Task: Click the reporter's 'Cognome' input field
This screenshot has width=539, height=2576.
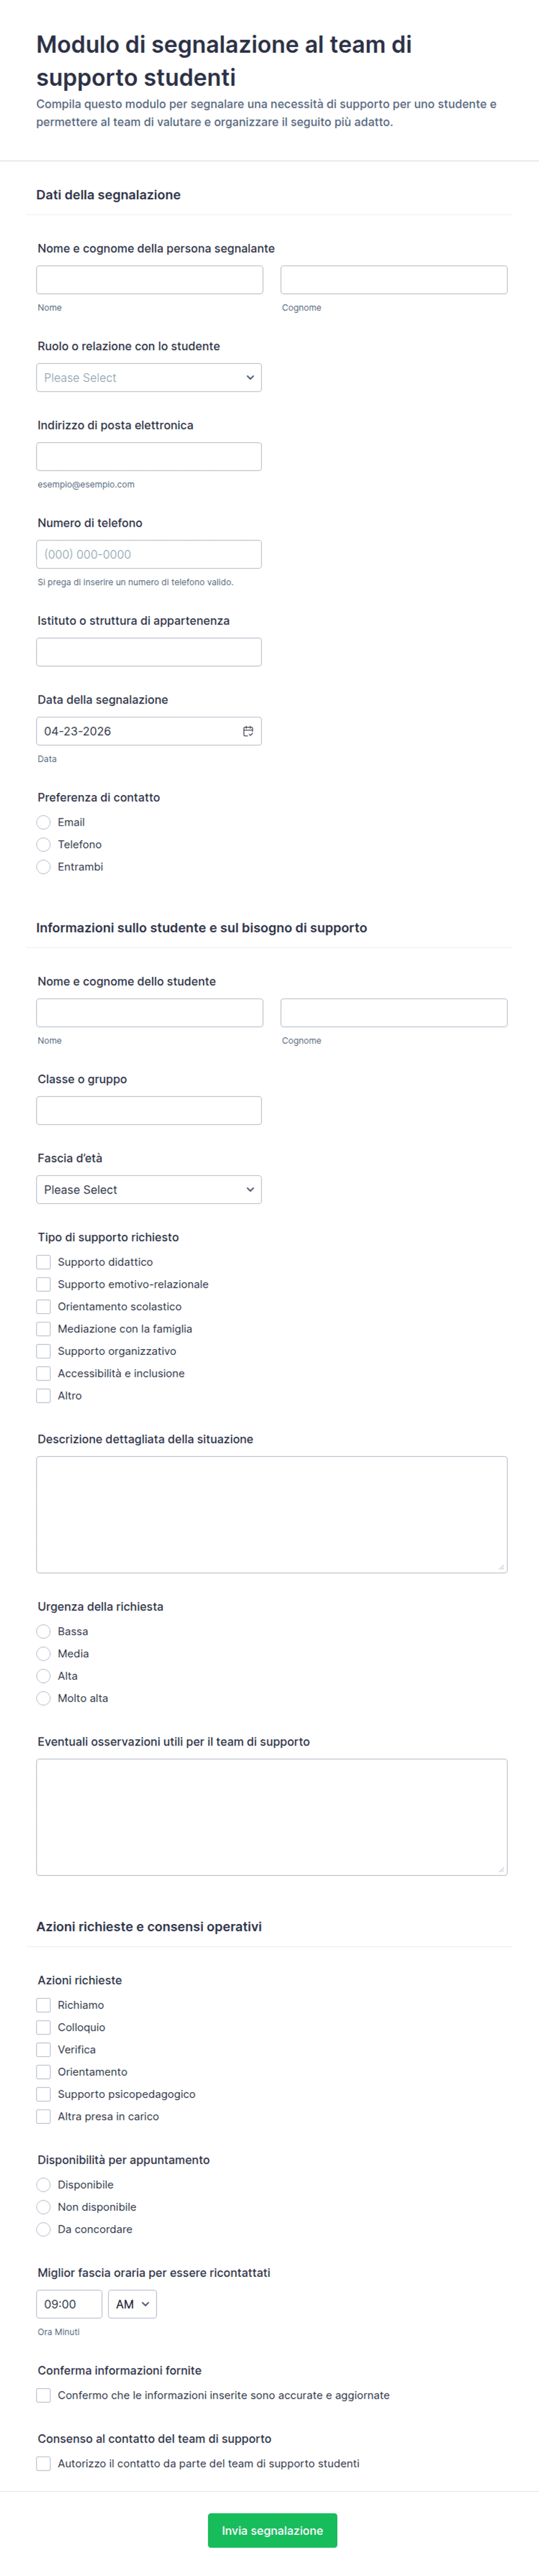Action: coord(393,280)
